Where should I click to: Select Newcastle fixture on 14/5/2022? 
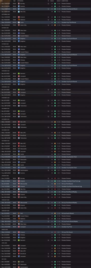[x=45, y=264]
